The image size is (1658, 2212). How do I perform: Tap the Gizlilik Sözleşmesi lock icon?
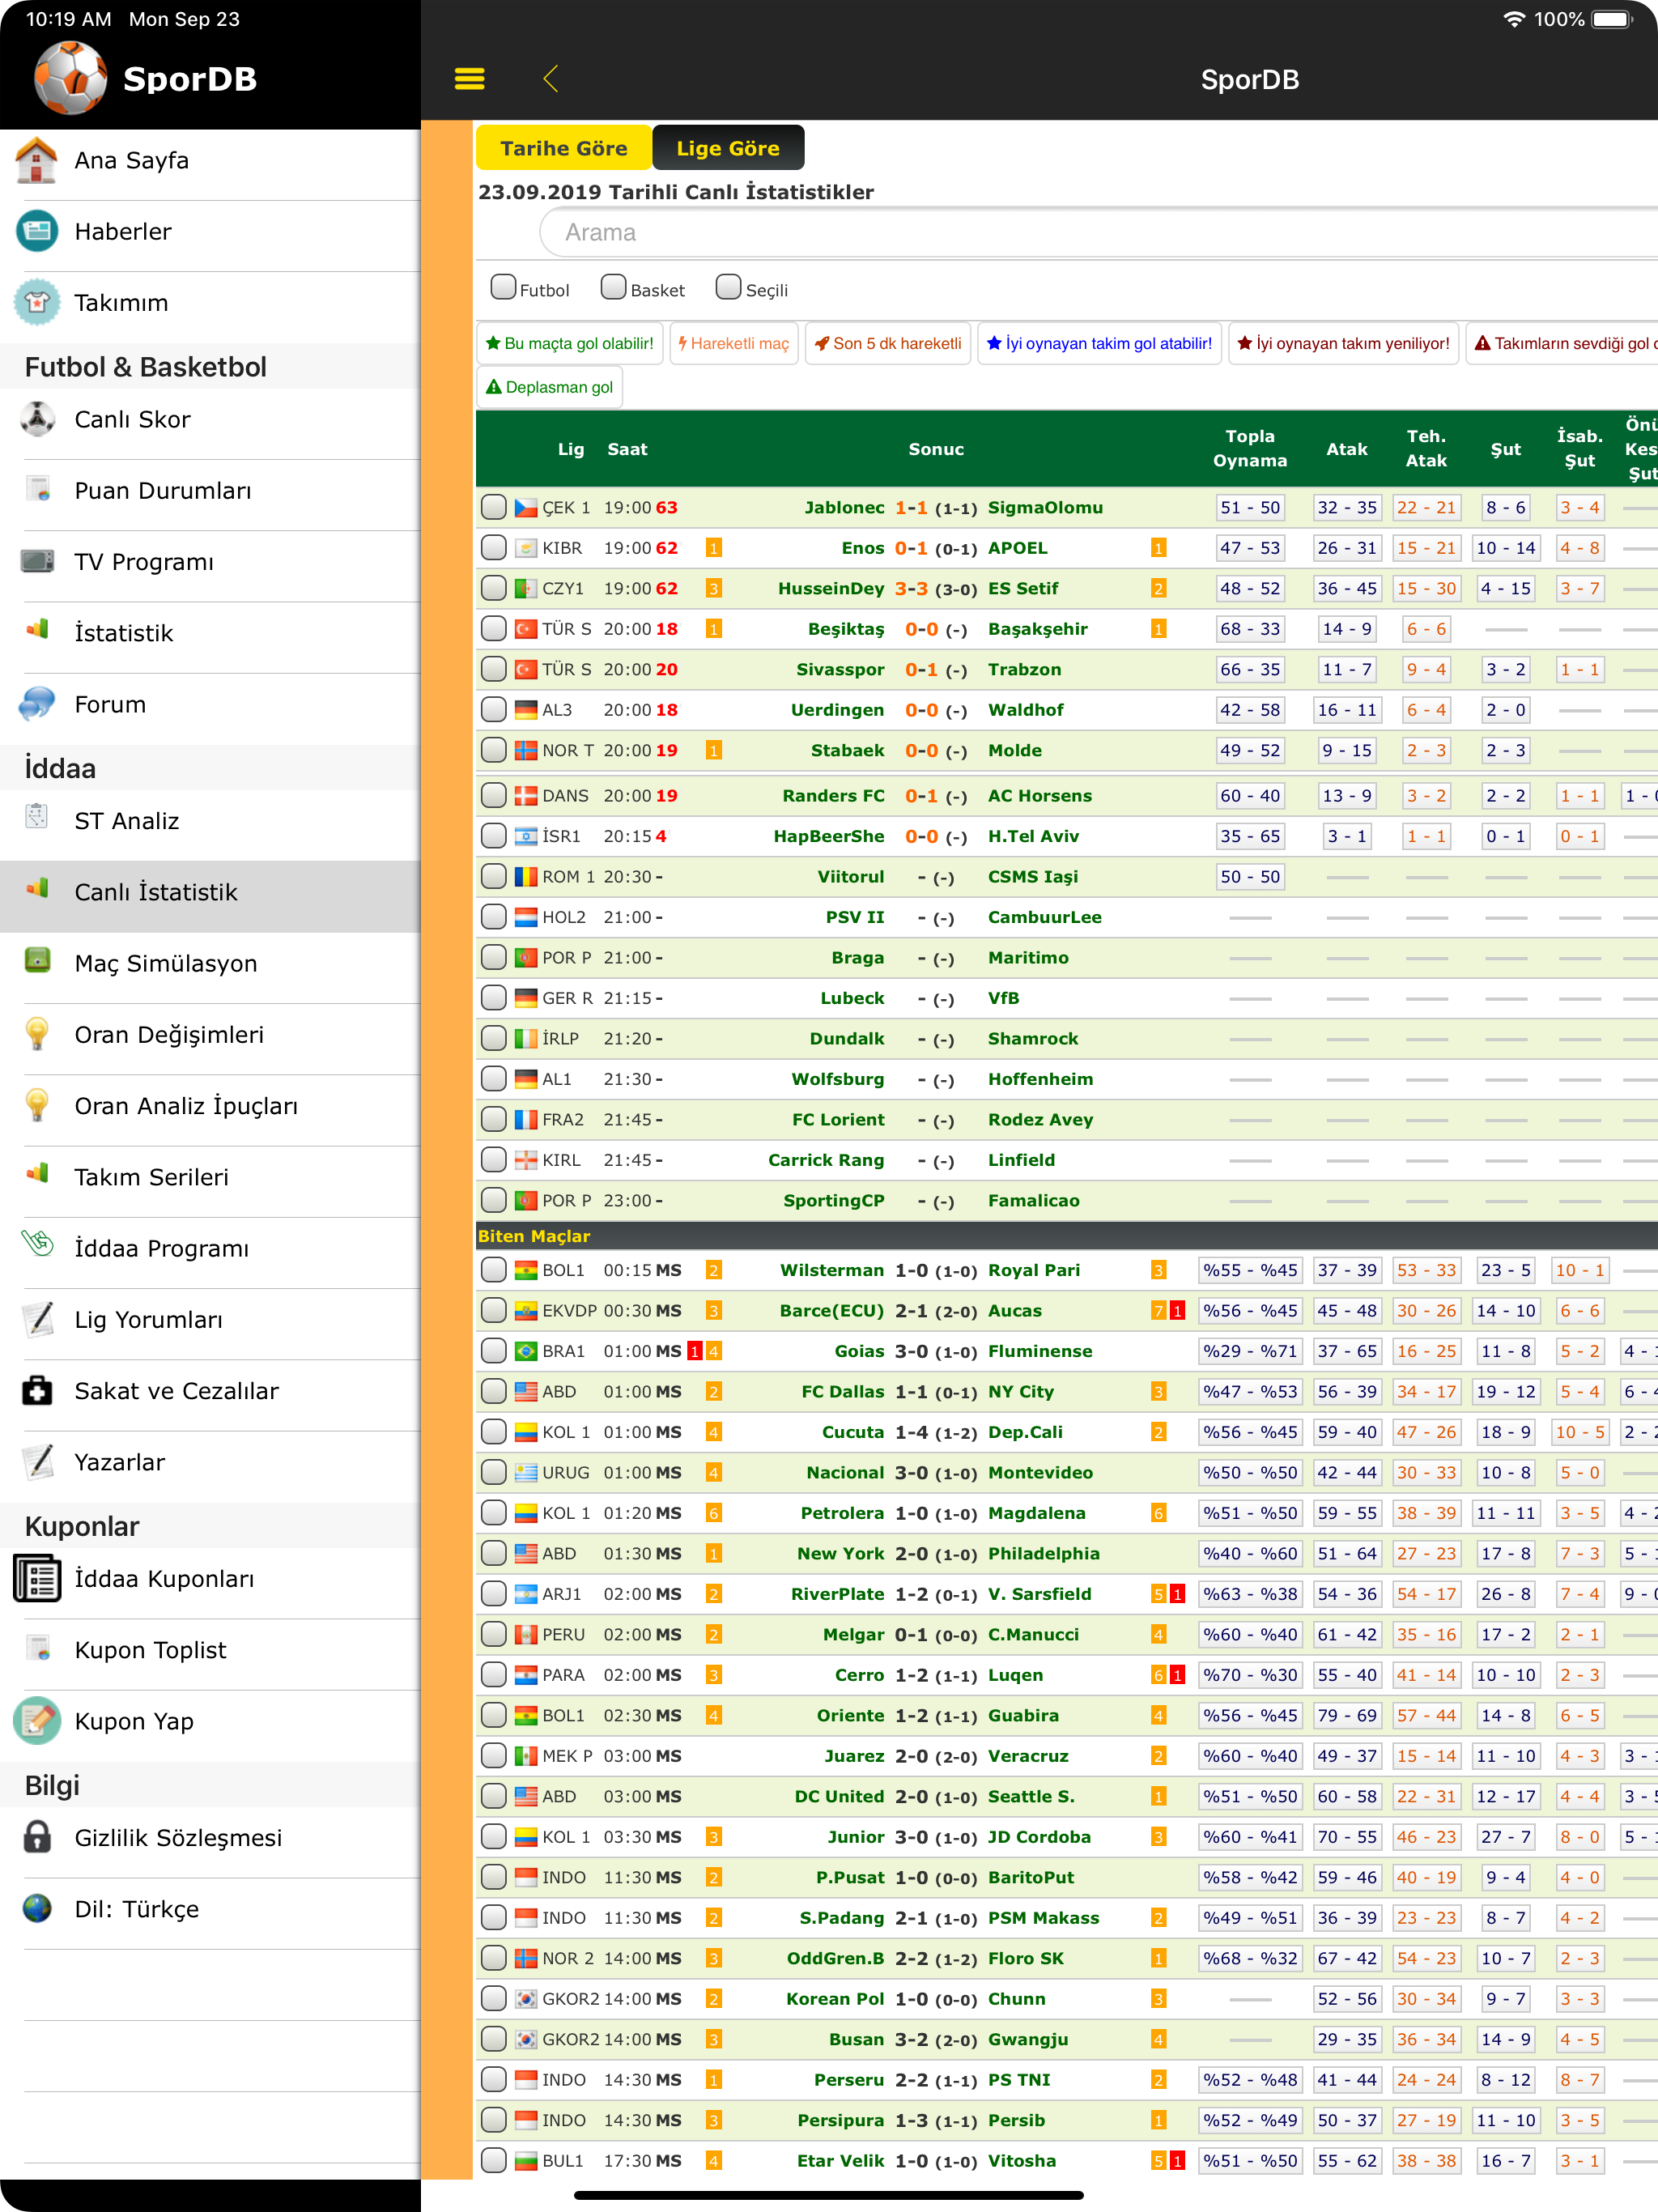37,1838
